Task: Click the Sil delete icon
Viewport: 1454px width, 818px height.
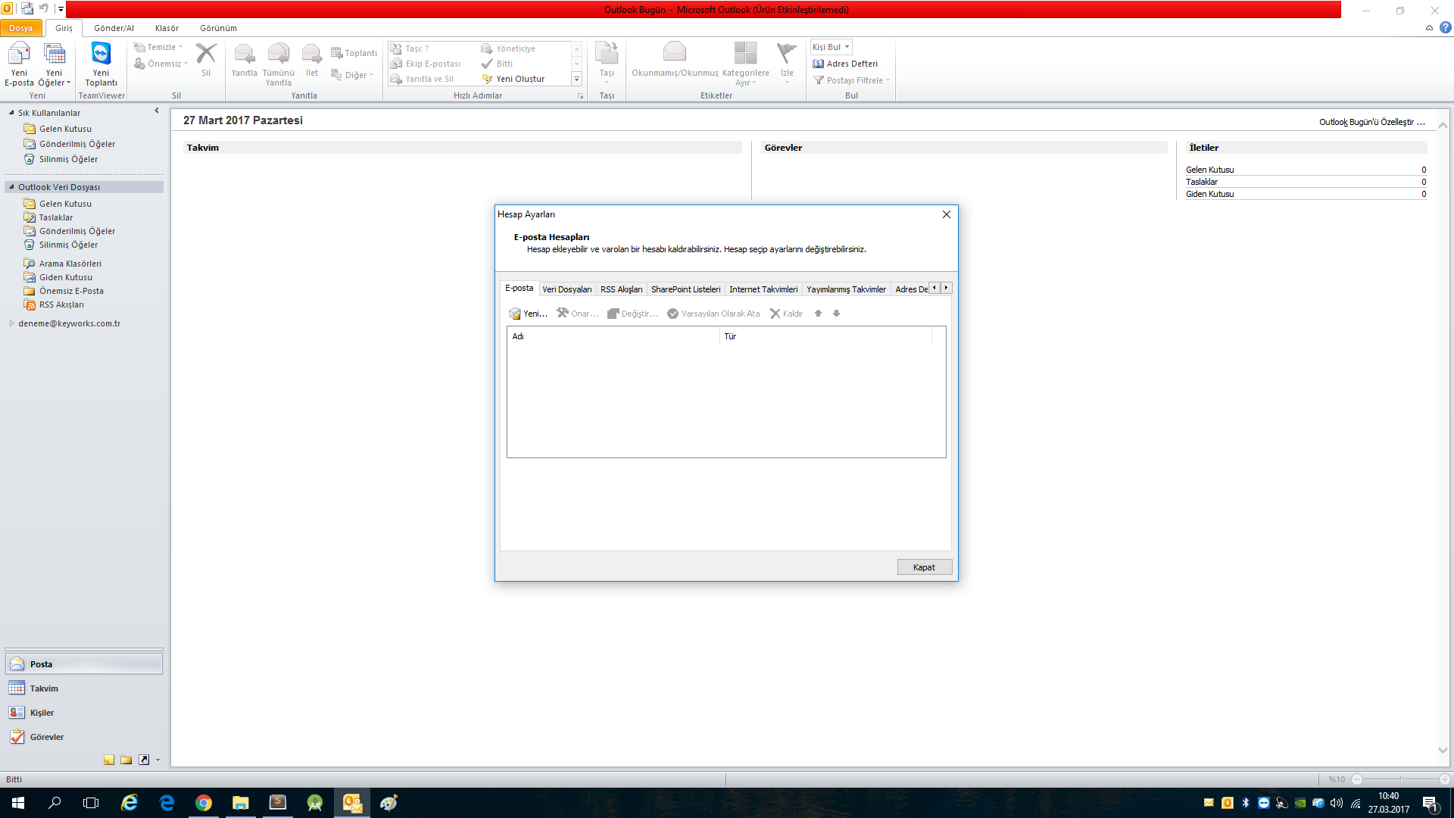Action: [206, 60]
